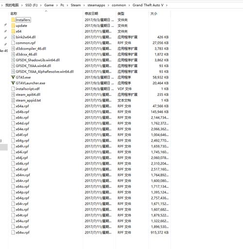The image size is (243, 249).
Task: Click the GFSDK_TXAA.win64.dll file icon
Action: click(13, 66)
